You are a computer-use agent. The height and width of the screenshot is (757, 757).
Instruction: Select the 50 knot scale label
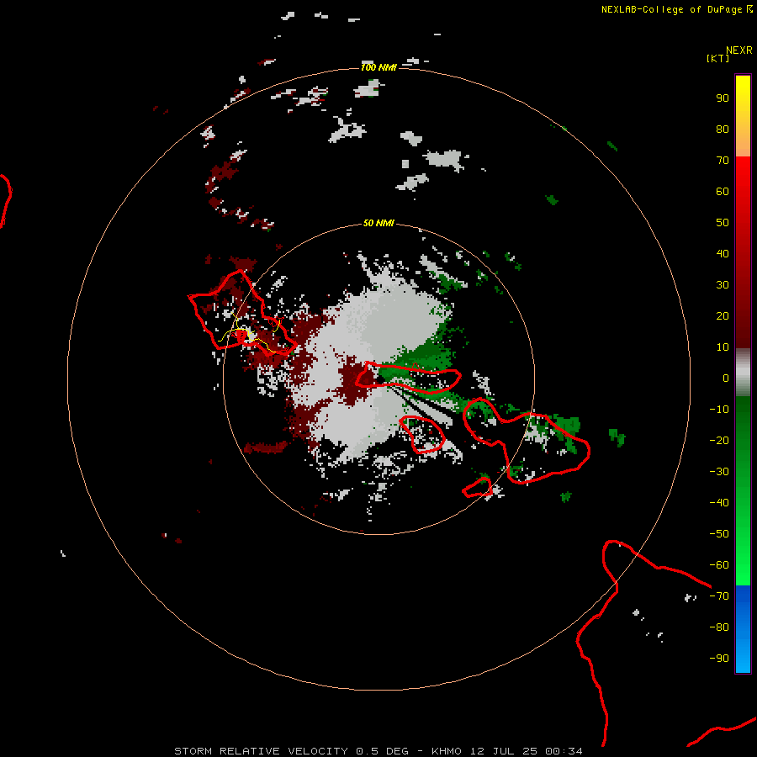point(723,223)
